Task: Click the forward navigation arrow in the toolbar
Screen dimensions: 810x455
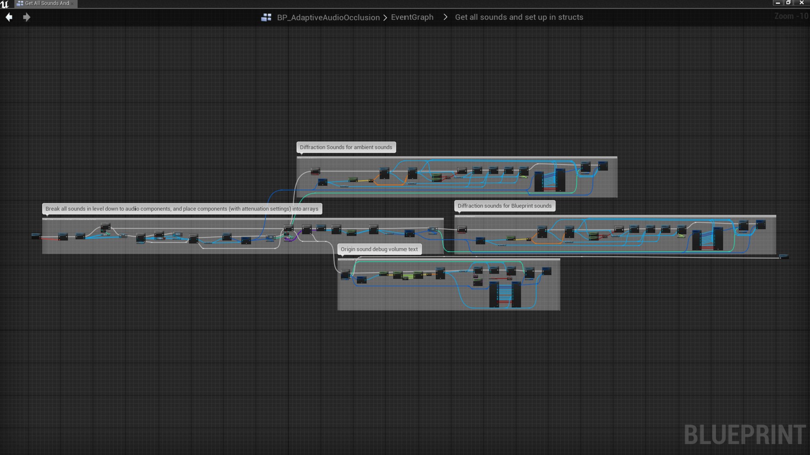Action: pos(27,17)
